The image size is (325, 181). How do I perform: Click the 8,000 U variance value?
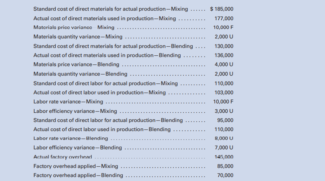click(223, 138)
